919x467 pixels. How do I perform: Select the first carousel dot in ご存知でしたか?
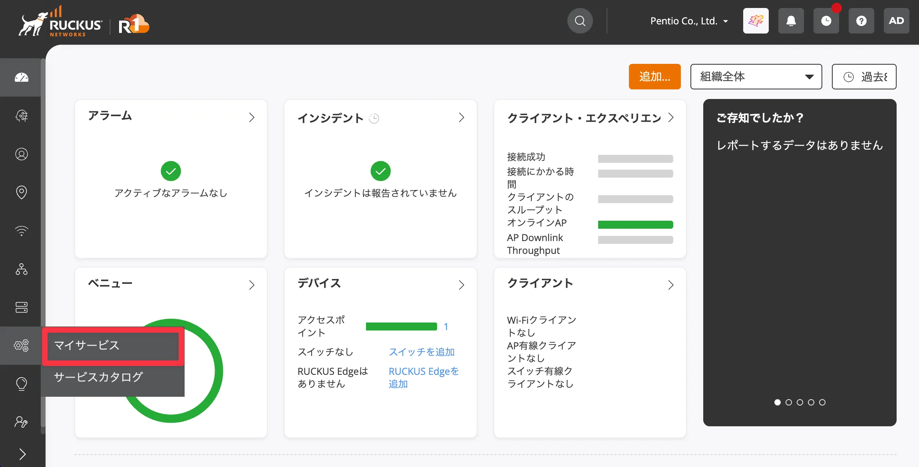click(778, 402)
